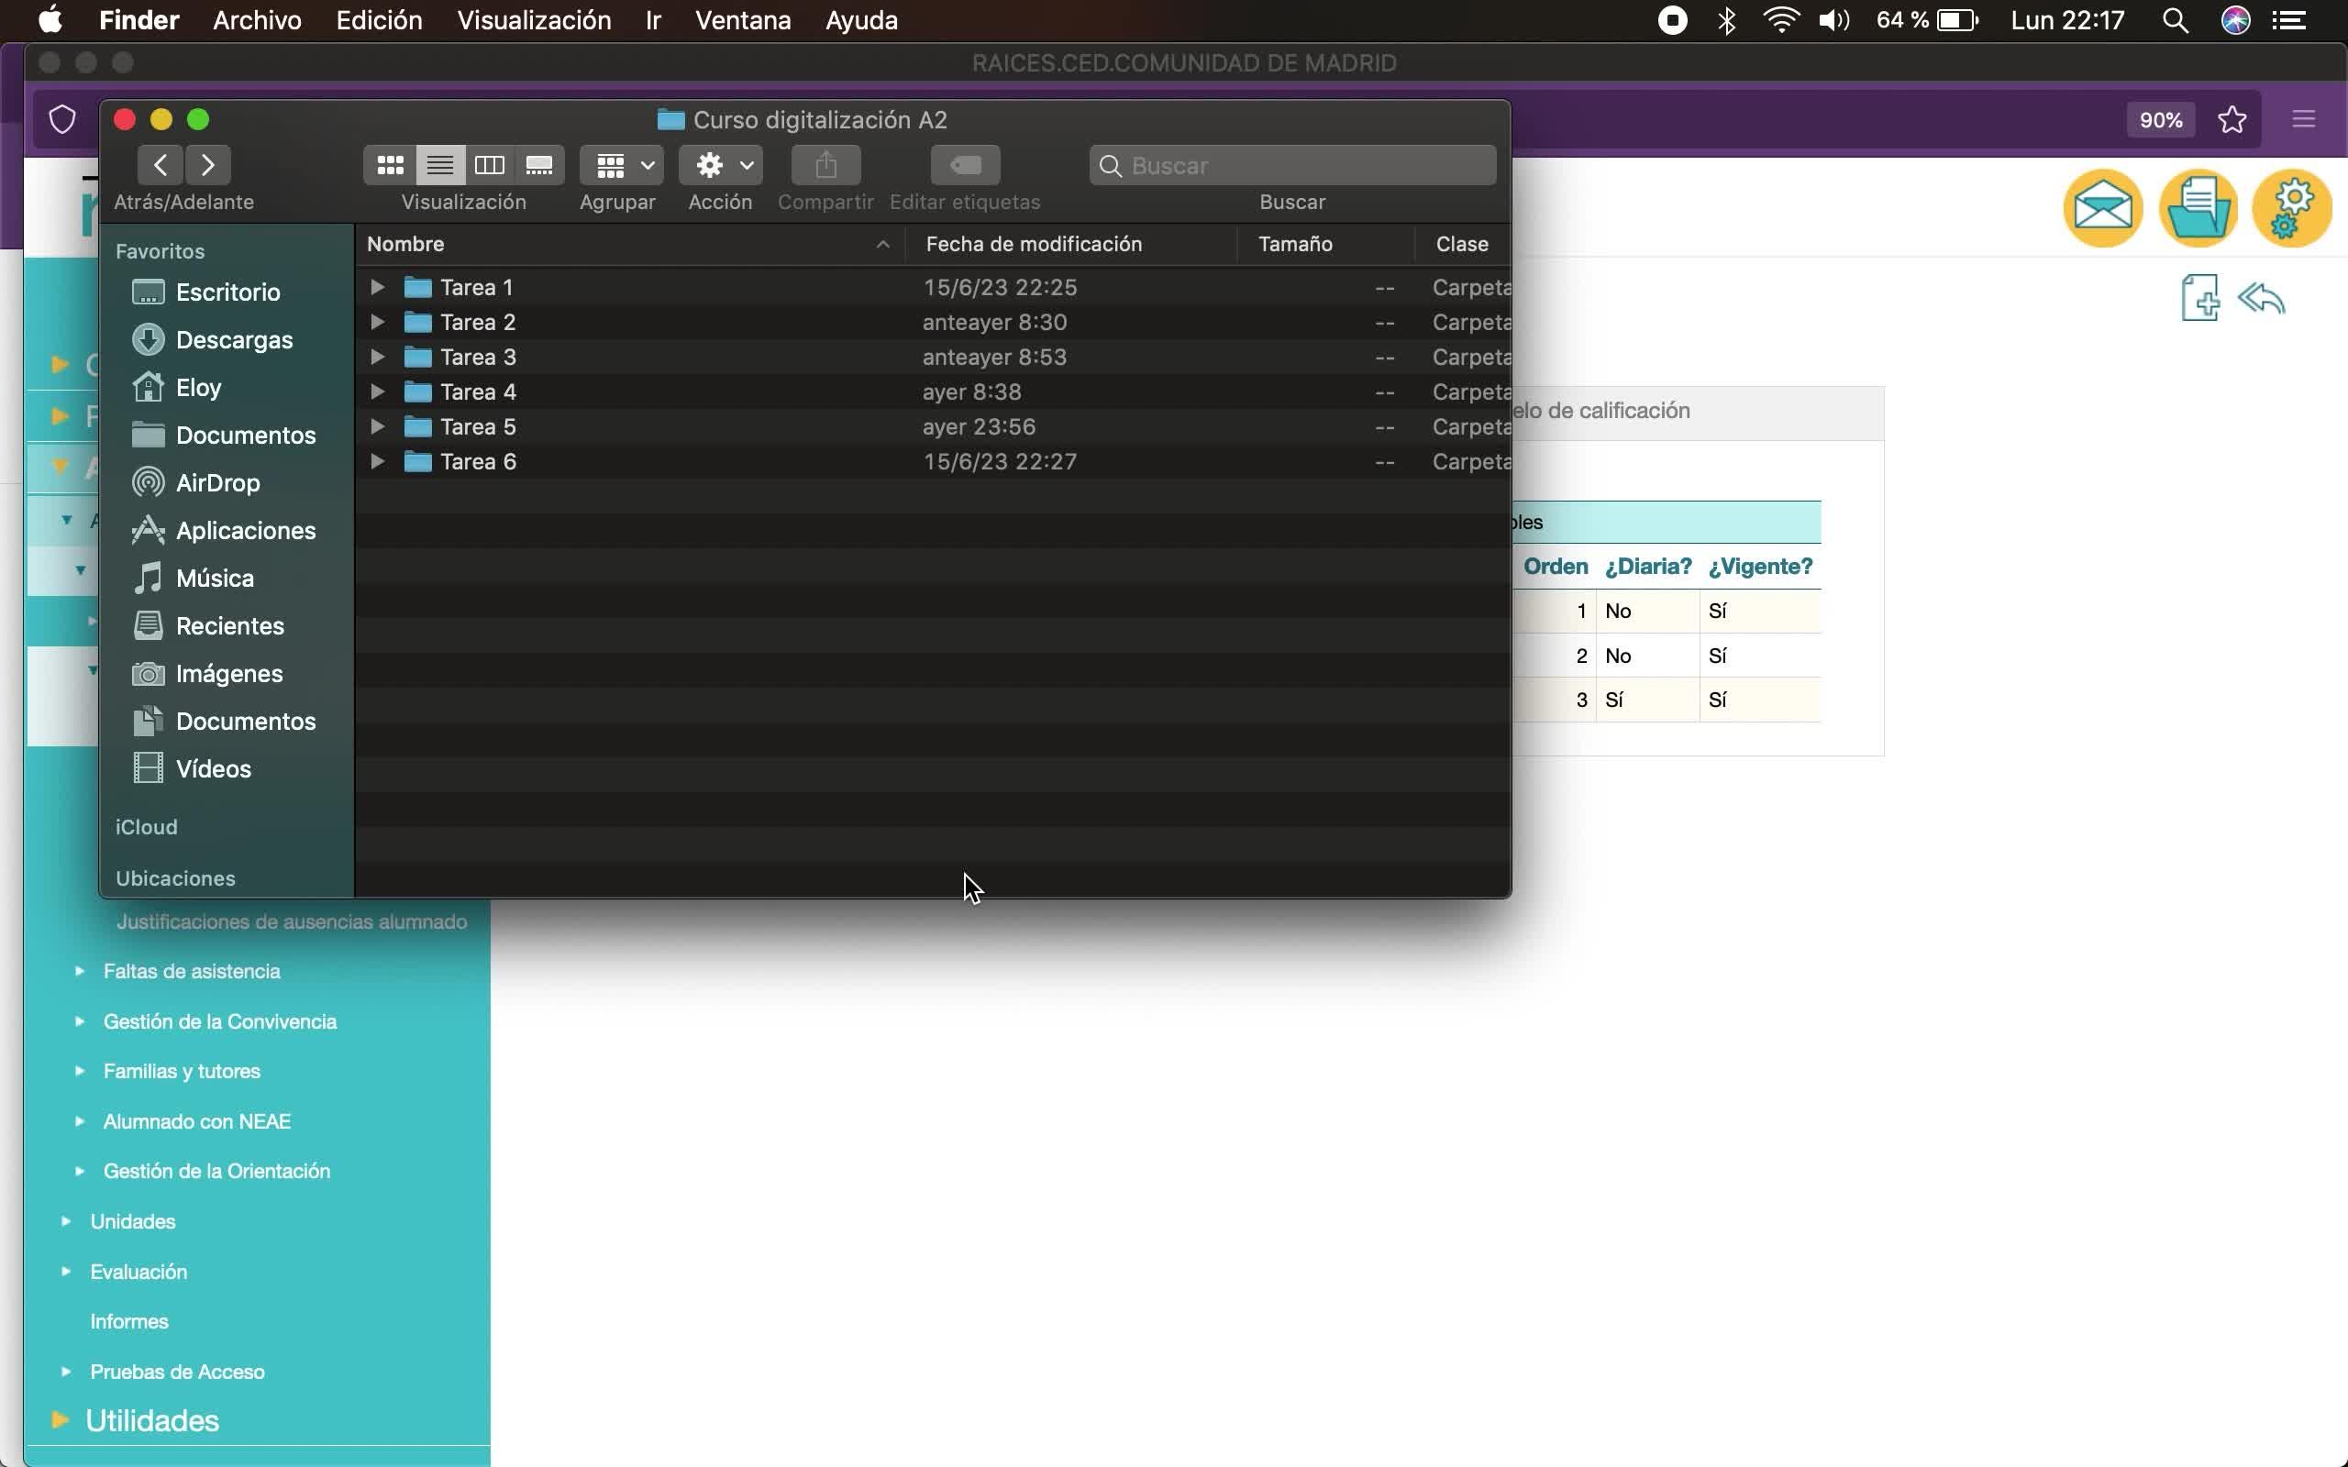
Task: Open the Visualización menu in the menu bar
Action: [534, 20]
